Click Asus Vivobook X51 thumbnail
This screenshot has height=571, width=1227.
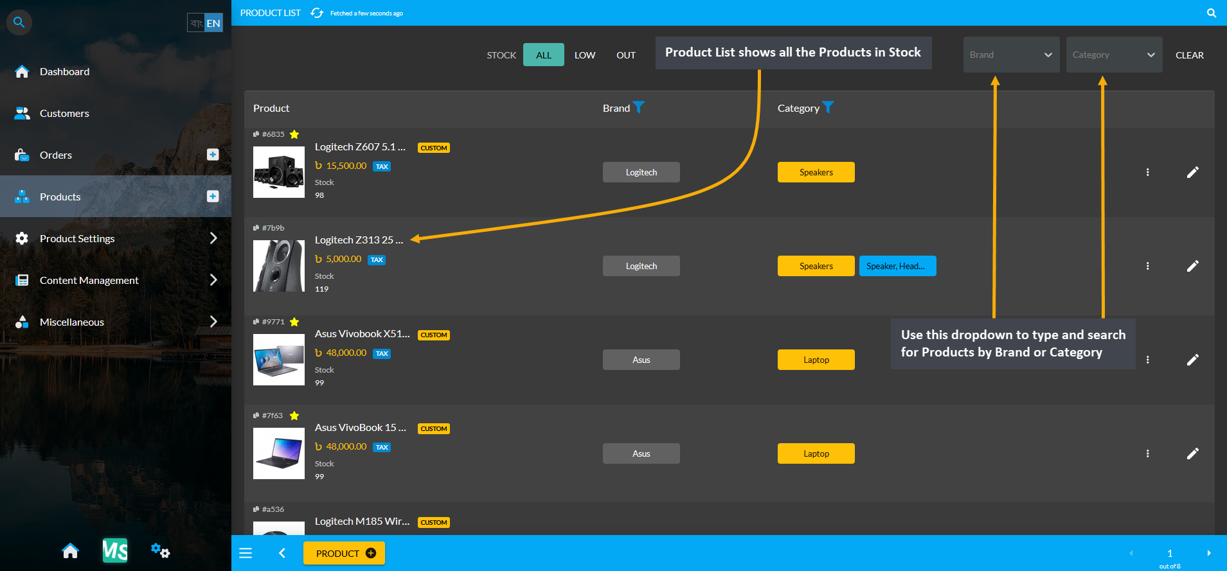coord(279,360)
